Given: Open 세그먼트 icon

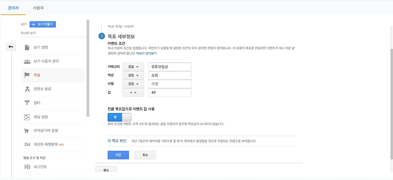Looking at the screenshot, I should click(x=27, y=167).
